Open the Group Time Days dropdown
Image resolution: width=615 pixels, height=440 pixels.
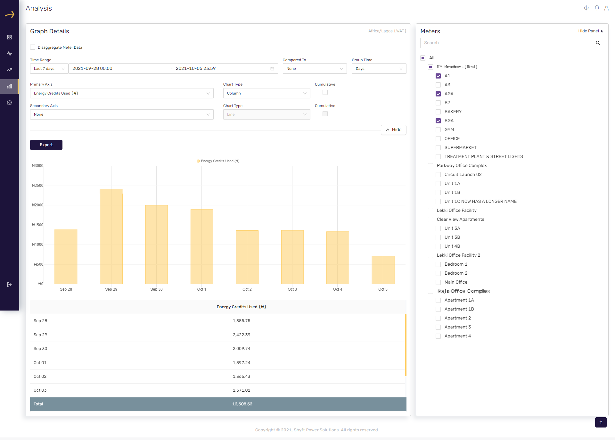pyautogui.click(x=379, y=69)
